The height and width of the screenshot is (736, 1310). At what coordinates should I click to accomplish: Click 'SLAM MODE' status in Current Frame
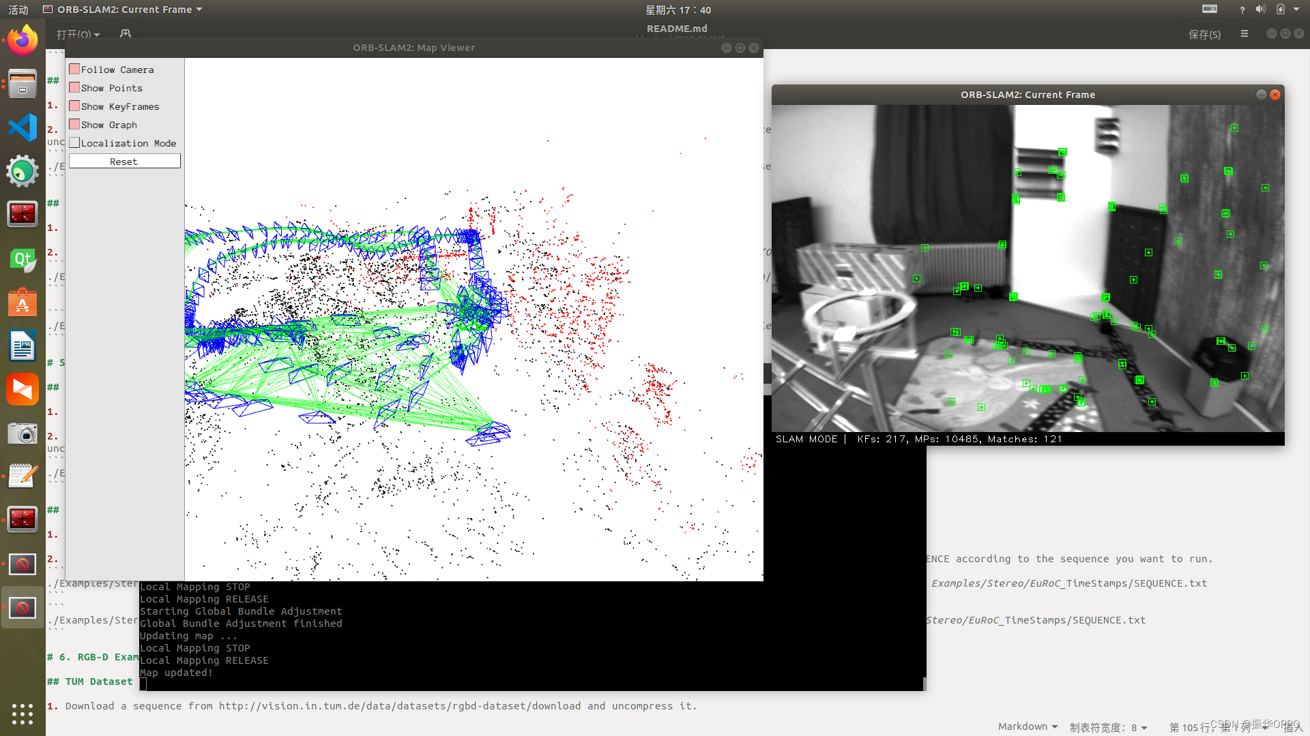(x=806, y=439)
